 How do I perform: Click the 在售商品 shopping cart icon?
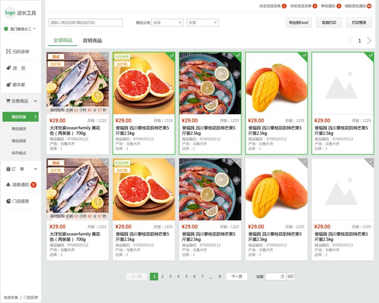[8, 101]
